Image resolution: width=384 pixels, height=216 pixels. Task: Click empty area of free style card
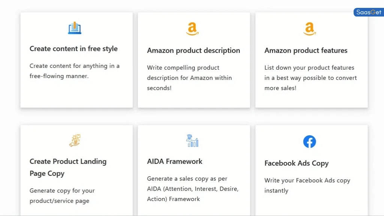click(x=76, y=94)
